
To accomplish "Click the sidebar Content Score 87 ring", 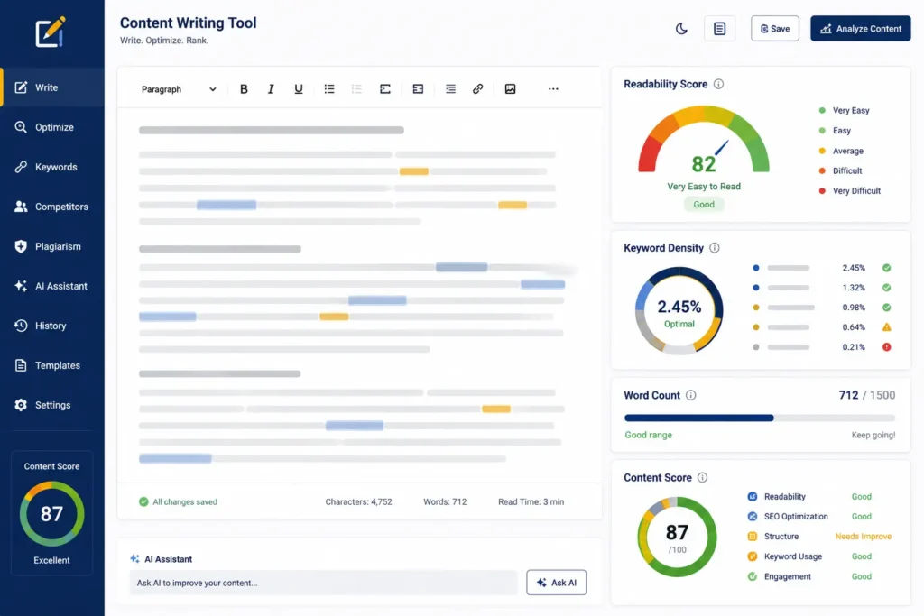I will point(51,513).
